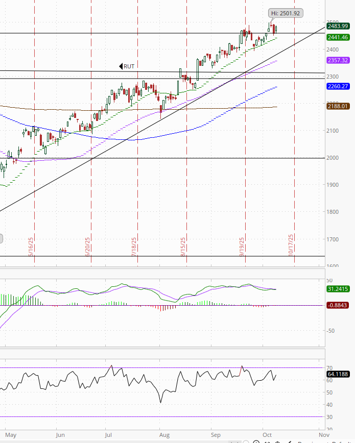
Task: Select the 31.2415 indicator value label
Action: [x=338, y=289]
